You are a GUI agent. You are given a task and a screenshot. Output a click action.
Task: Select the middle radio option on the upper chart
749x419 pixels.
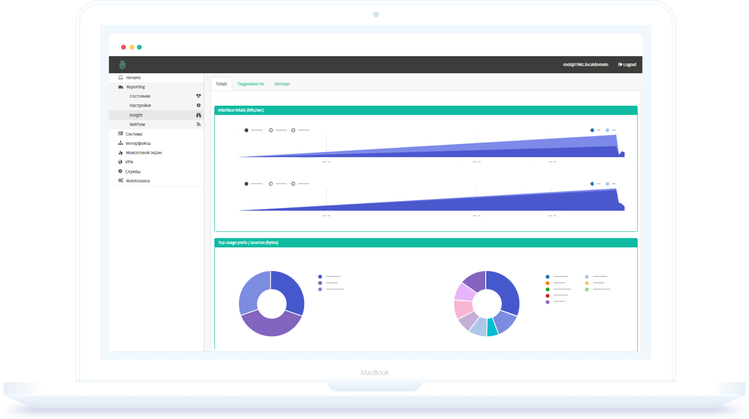(x=271, y=130)
